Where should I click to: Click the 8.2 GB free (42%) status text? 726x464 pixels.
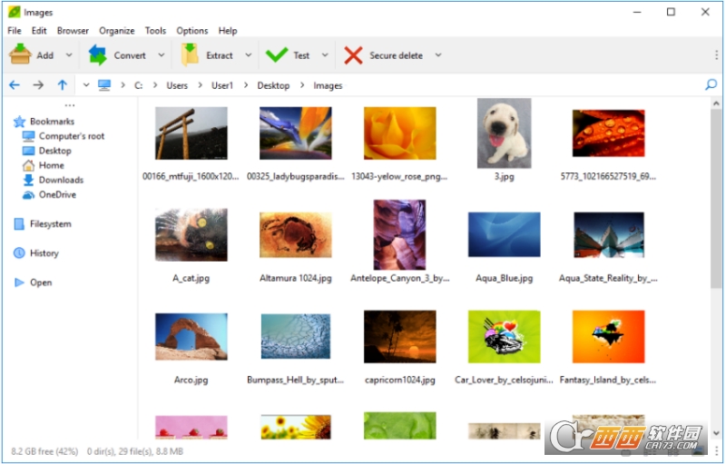click(x=44, y=451)
